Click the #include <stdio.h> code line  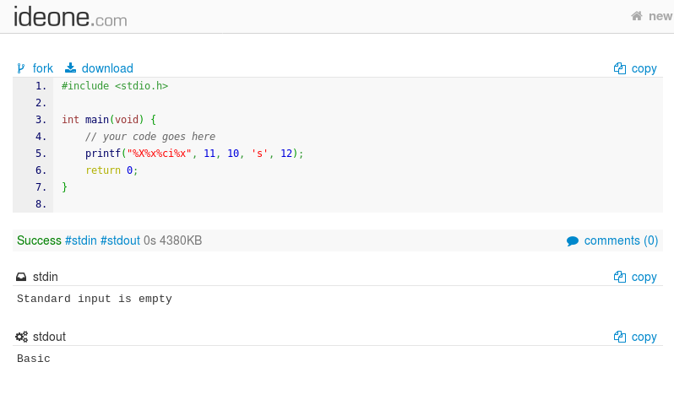[x=115, y=86]
